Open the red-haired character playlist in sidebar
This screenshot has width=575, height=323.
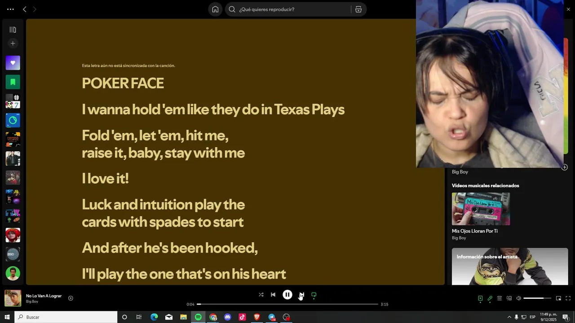tap(13, 235)
